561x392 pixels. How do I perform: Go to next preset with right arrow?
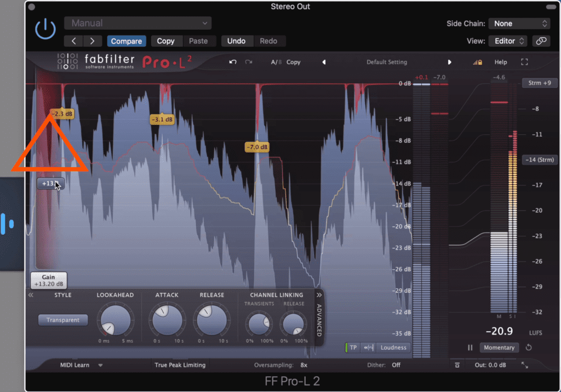92,41
